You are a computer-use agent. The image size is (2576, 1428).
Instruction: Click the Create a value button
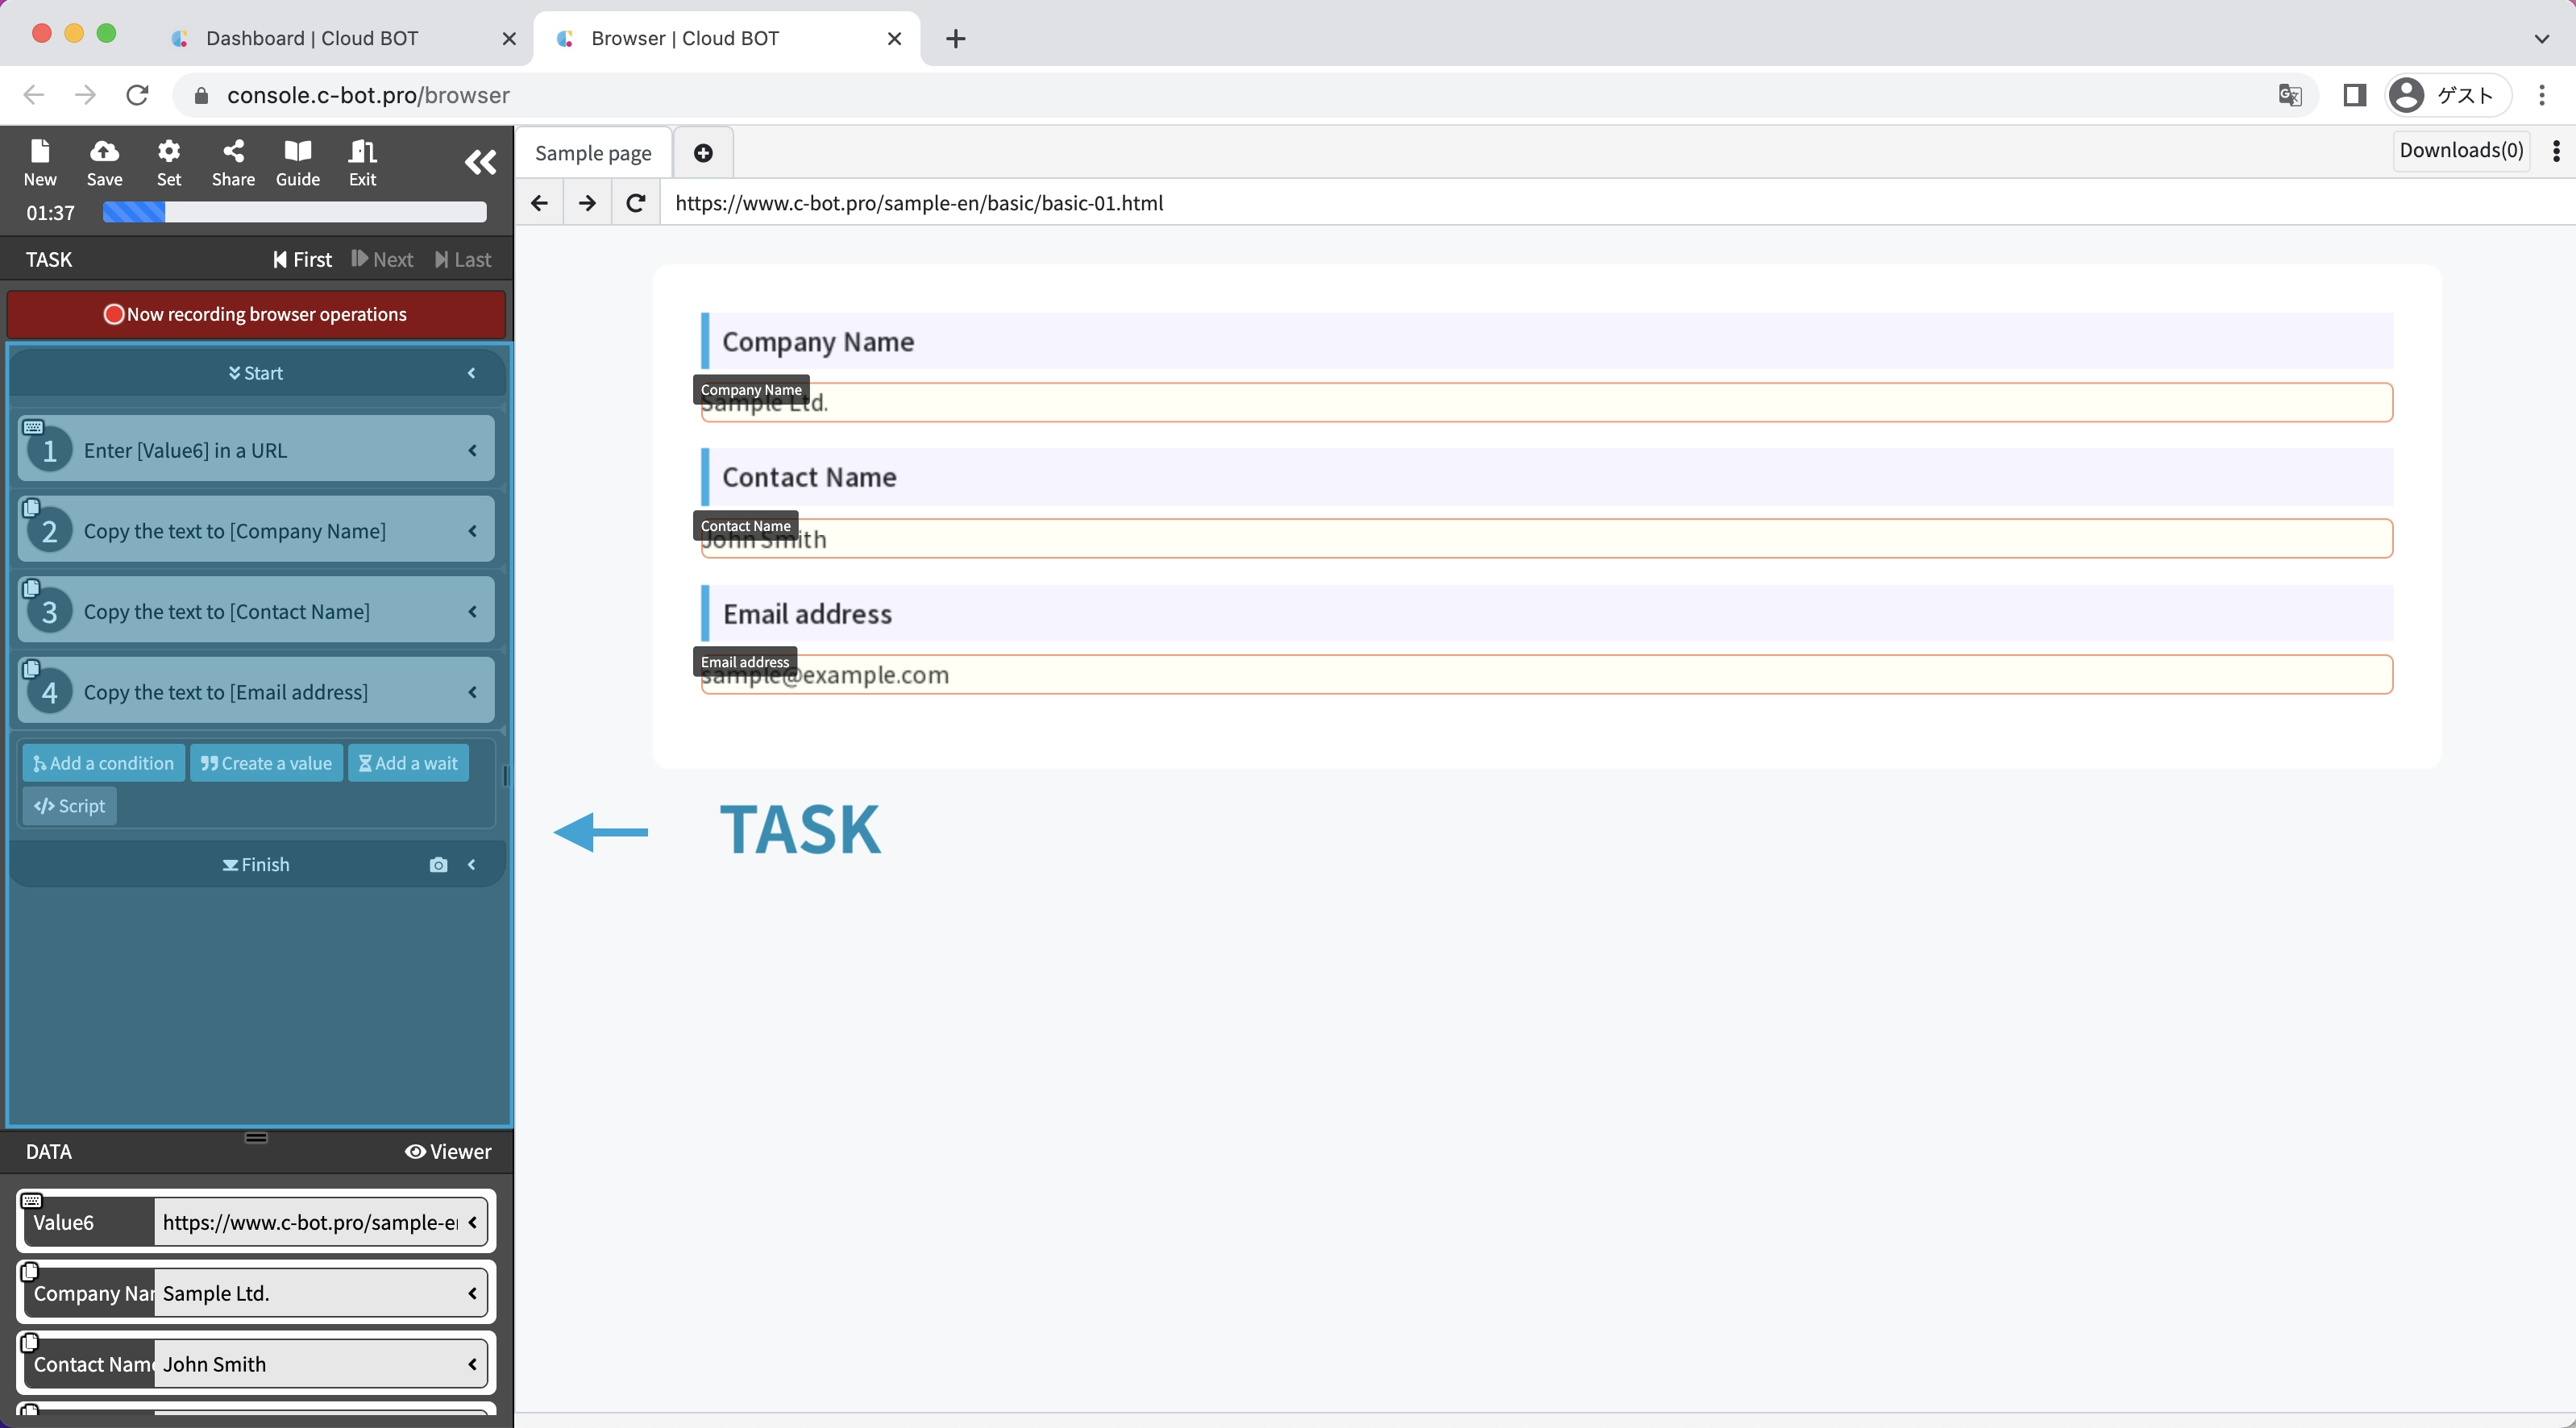pyautogui.click(x=266, y=763)
